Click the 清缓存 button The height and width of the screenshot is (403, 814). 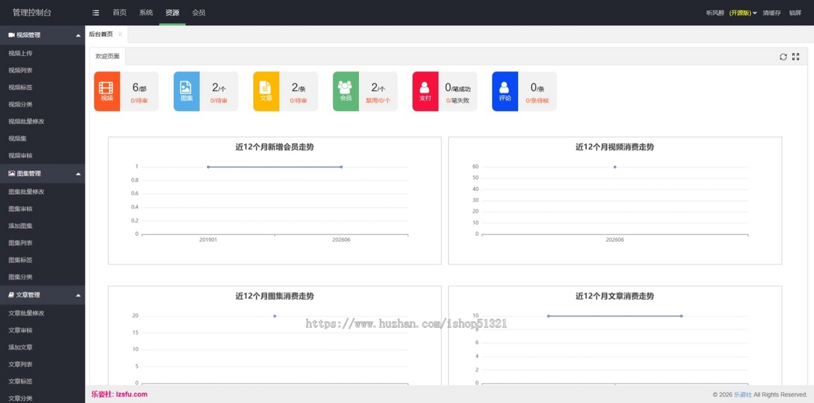(772, 13)
